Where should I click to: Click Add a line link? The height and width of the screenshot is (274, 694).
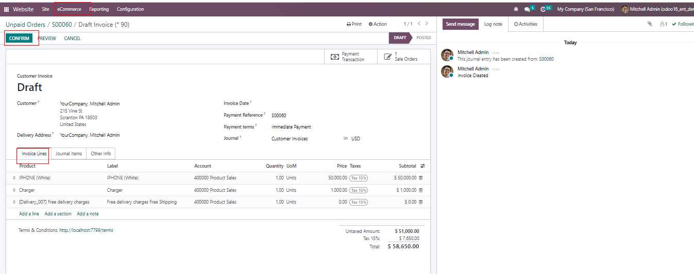click(x=29, y=214)
